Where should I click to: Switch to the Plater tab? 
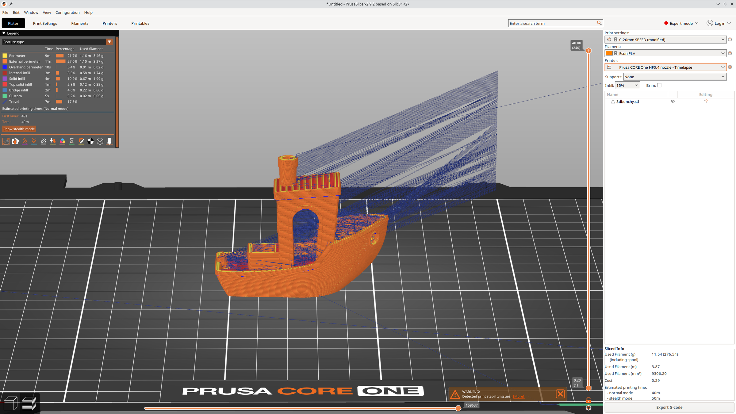[13, 23]
